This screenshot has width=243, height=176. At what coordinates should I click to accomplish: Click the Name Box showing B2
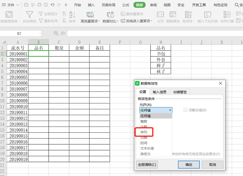(19, 33)
